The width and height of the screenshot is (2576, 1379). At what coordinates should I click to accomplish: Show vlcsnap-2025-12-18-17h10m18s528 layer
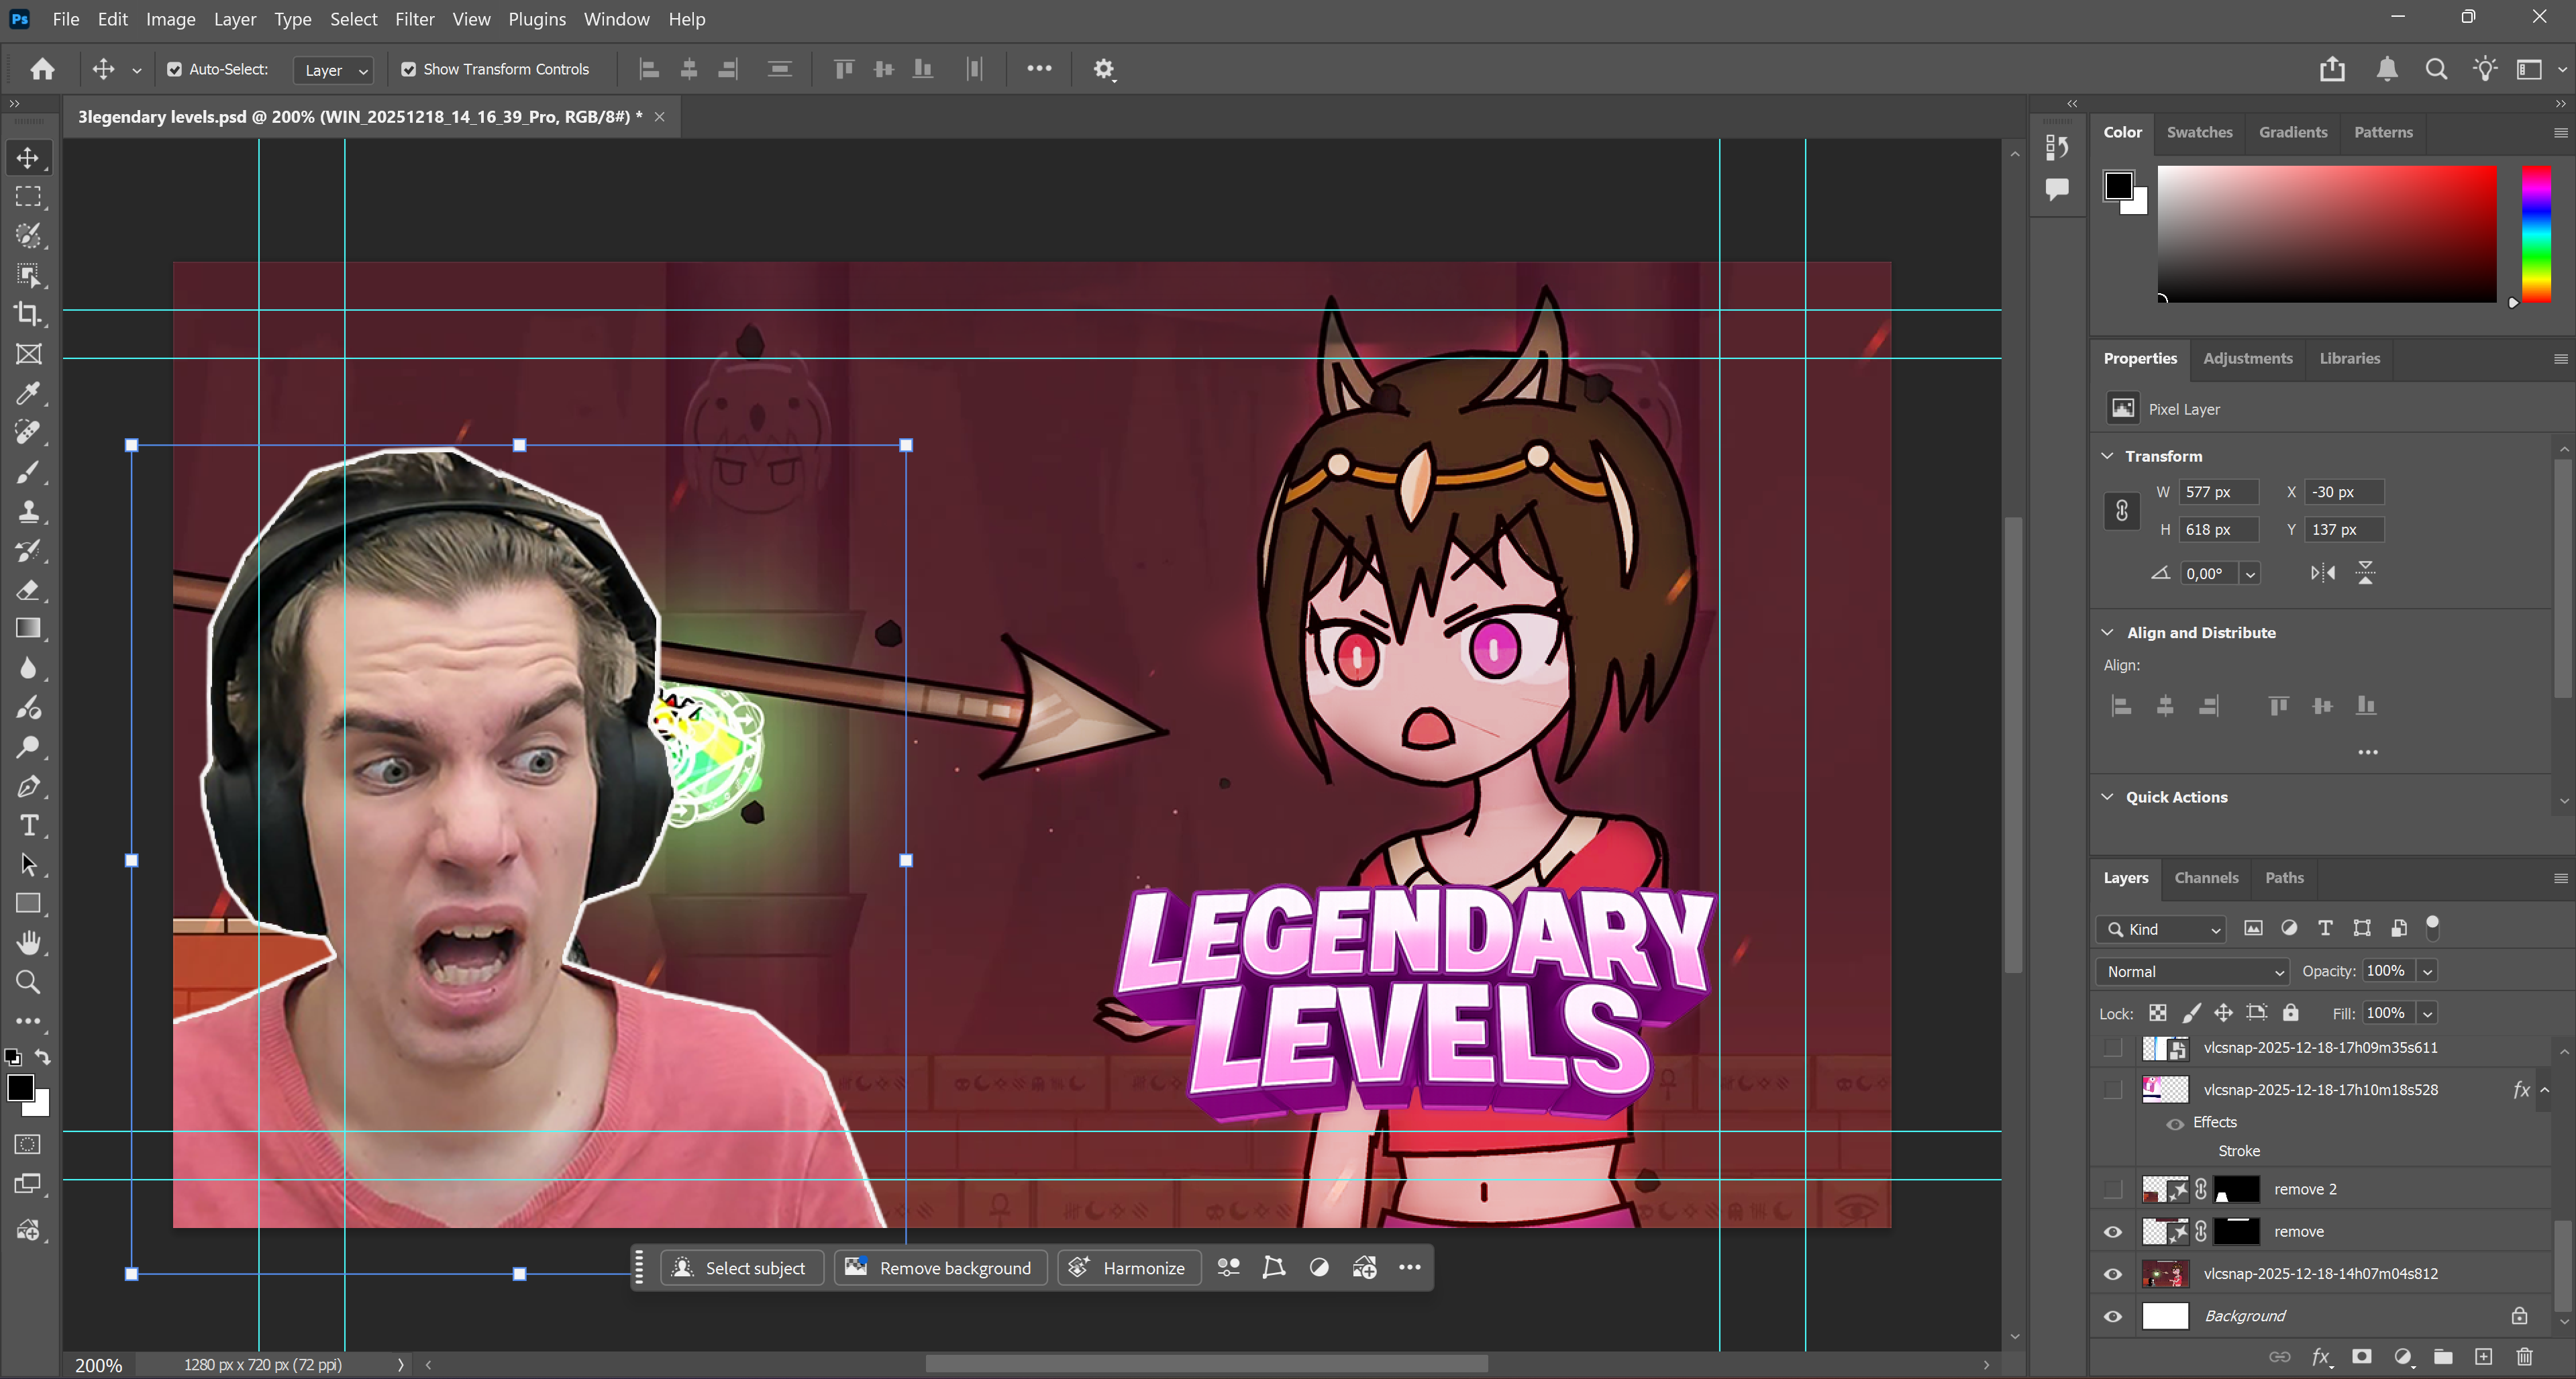(x=2112, y=1090)
